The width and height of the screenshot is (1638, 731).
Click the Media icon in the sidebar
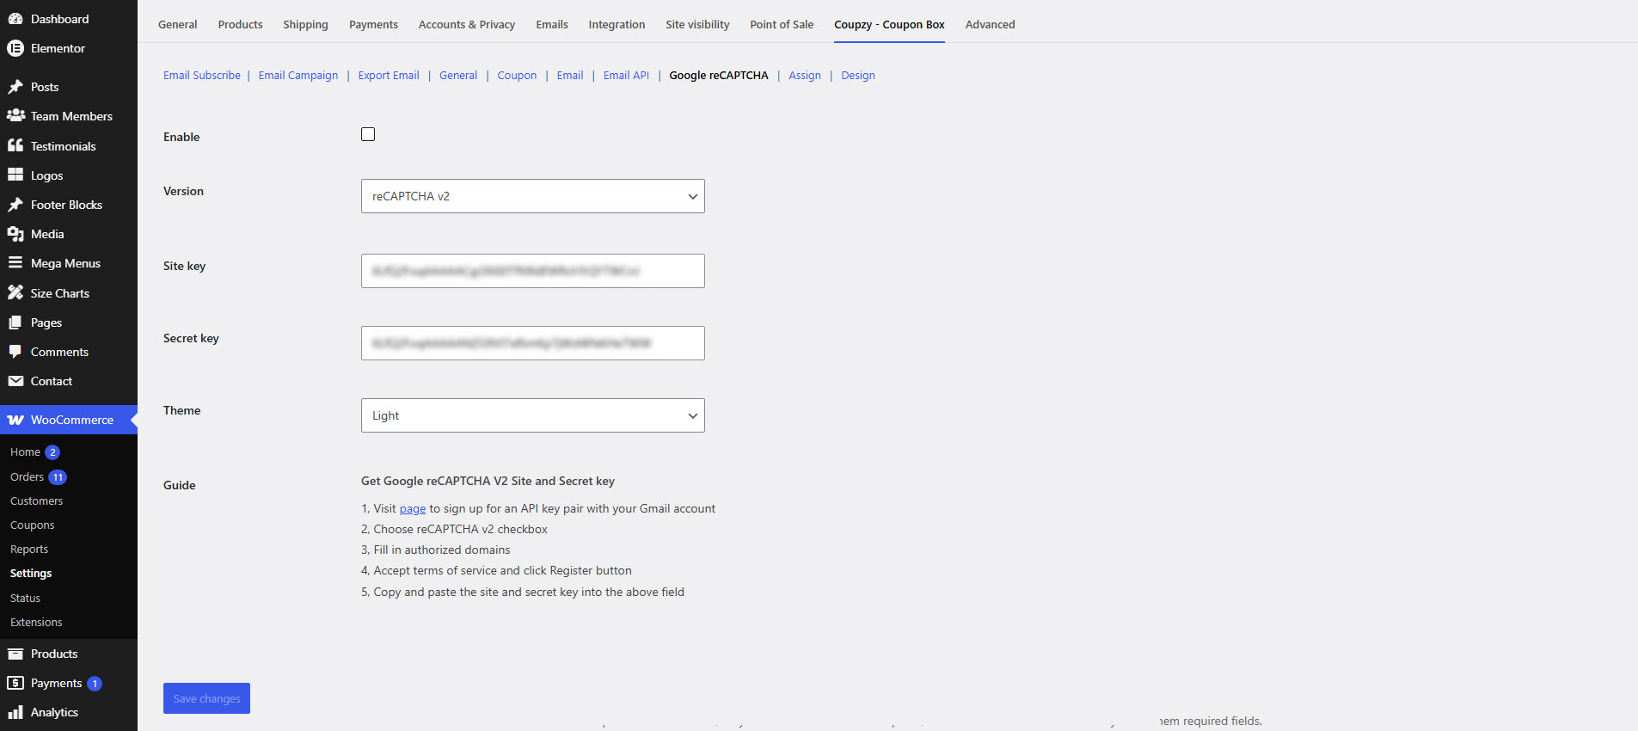point(15,234)
